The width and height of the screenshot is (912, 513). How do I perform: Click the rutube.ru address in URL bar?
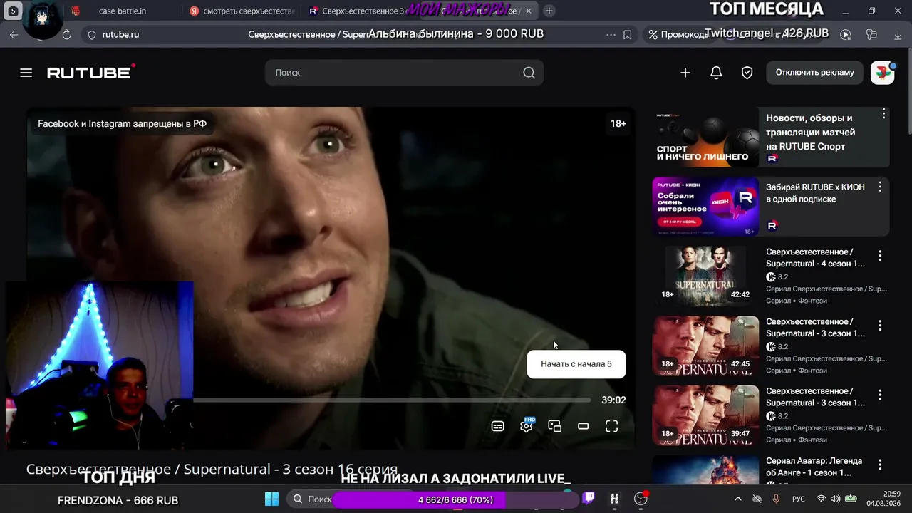pos(120,34)
